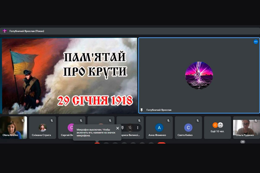Click Света Кийко's purple letter C avatar

[x=188, y=128]
